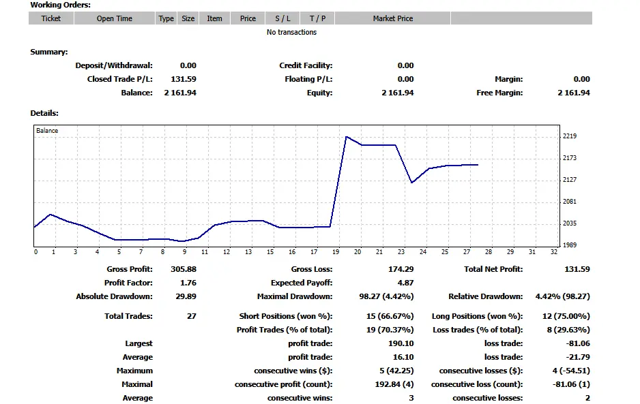
Task: Click the Margin label
Action: click(508, 79)
